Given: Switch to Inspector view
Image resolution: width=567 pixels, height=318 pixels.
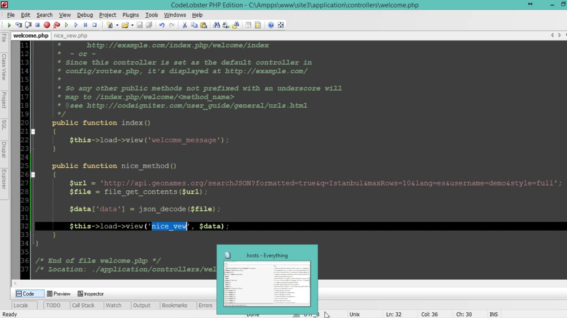Looking at the screenshot, I should (x=90, y=294).
